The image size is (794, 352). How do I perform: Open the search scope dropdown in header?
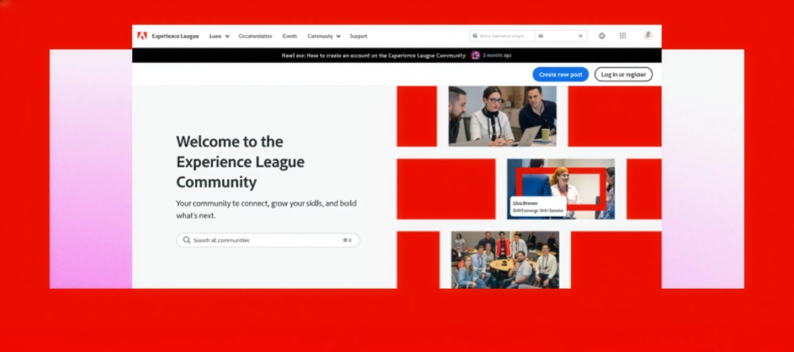click(x=561, y=36)
